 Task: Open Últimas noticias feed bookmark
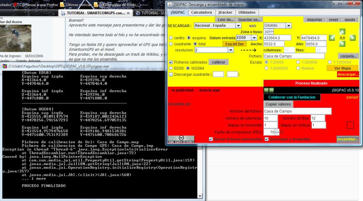(x=76, y=5)
